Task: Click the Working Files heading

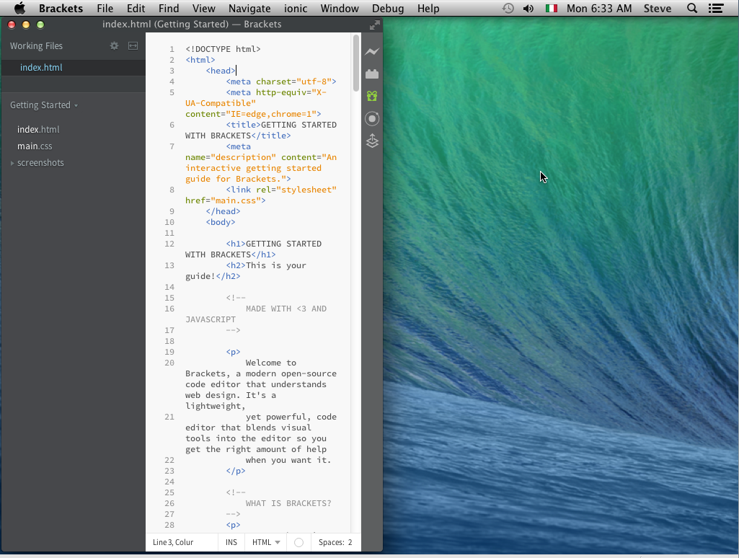Action: click(x=36, y=45)
